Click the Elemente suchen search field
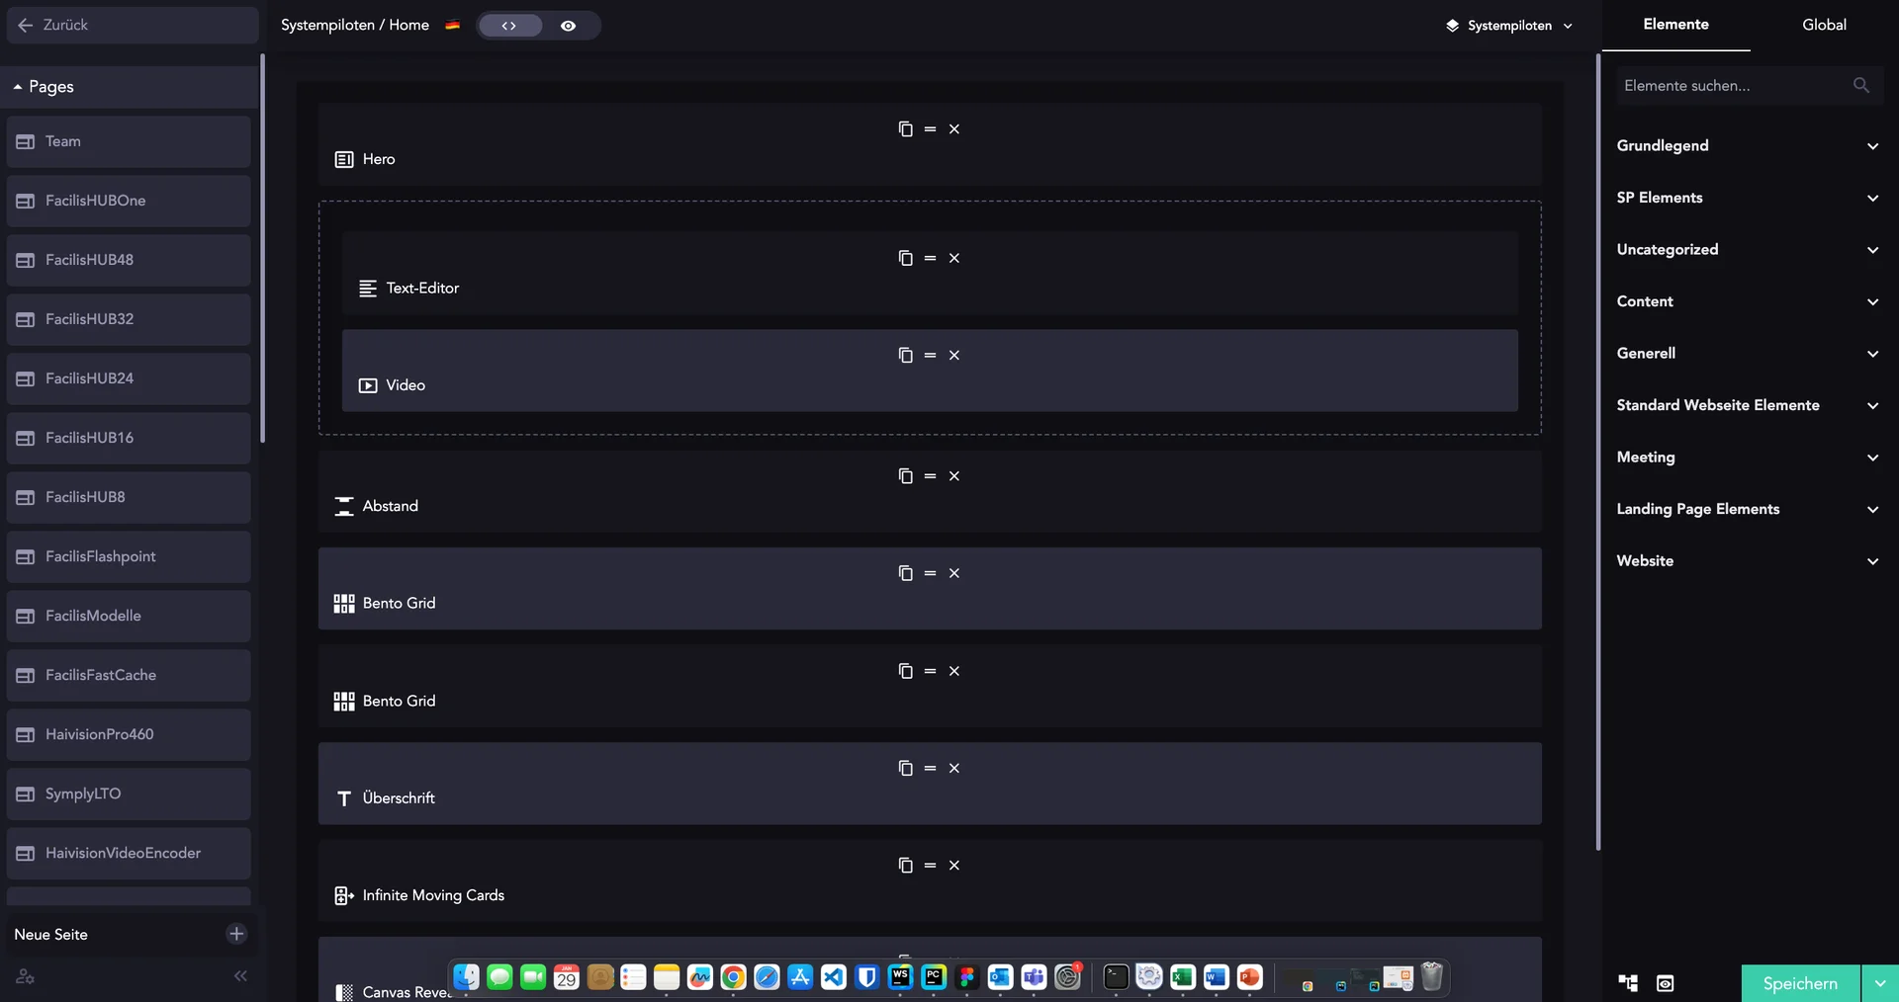 click(1750, 86)
